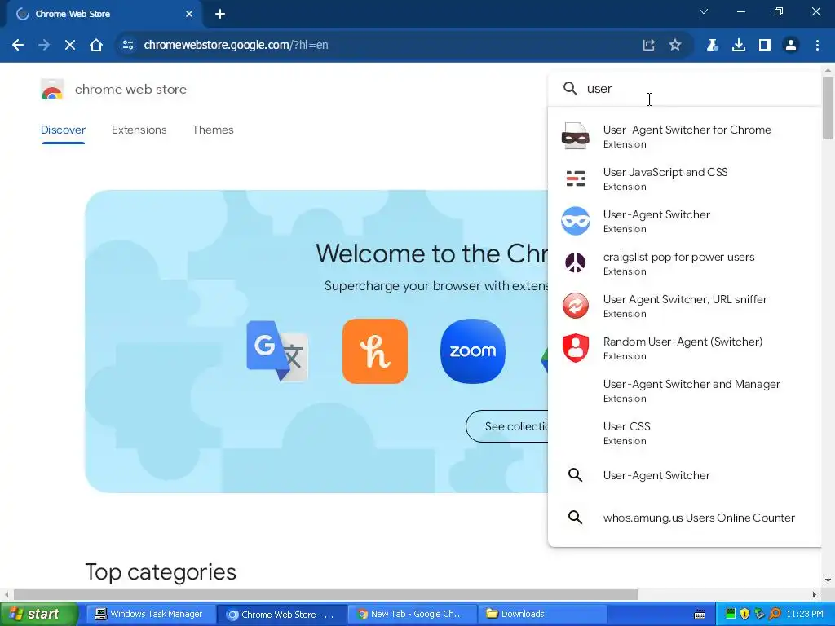
Task: Switch to the Extensions tab
Action: (x=139, y=130)
